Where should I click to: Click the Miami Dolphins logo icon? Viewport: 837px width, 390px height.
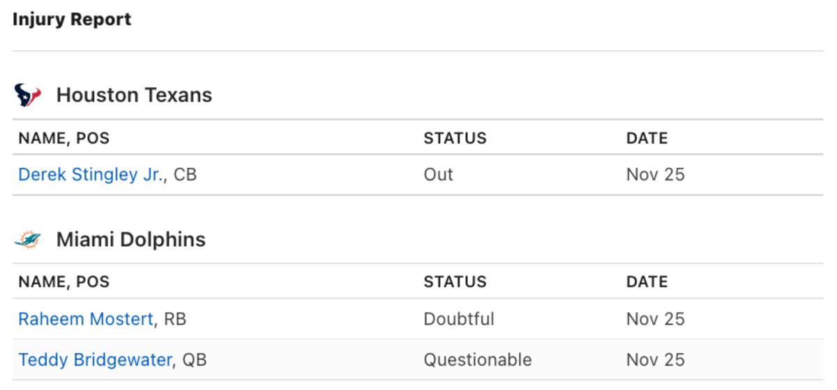28,240
